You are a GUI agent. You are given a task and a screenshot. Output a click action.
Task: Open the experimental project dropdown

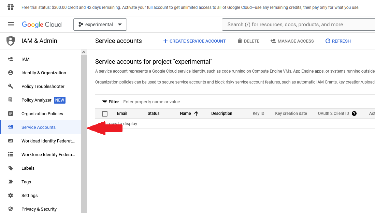tap(100, 24)
